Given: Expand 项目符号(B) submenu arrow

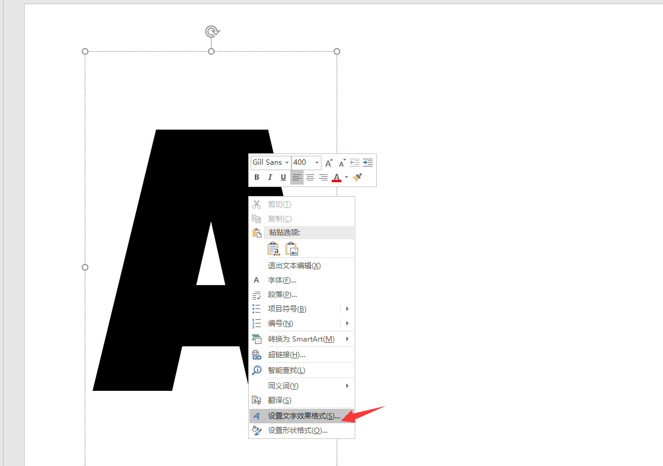Looking at the screenshot, I should (347, 308).
